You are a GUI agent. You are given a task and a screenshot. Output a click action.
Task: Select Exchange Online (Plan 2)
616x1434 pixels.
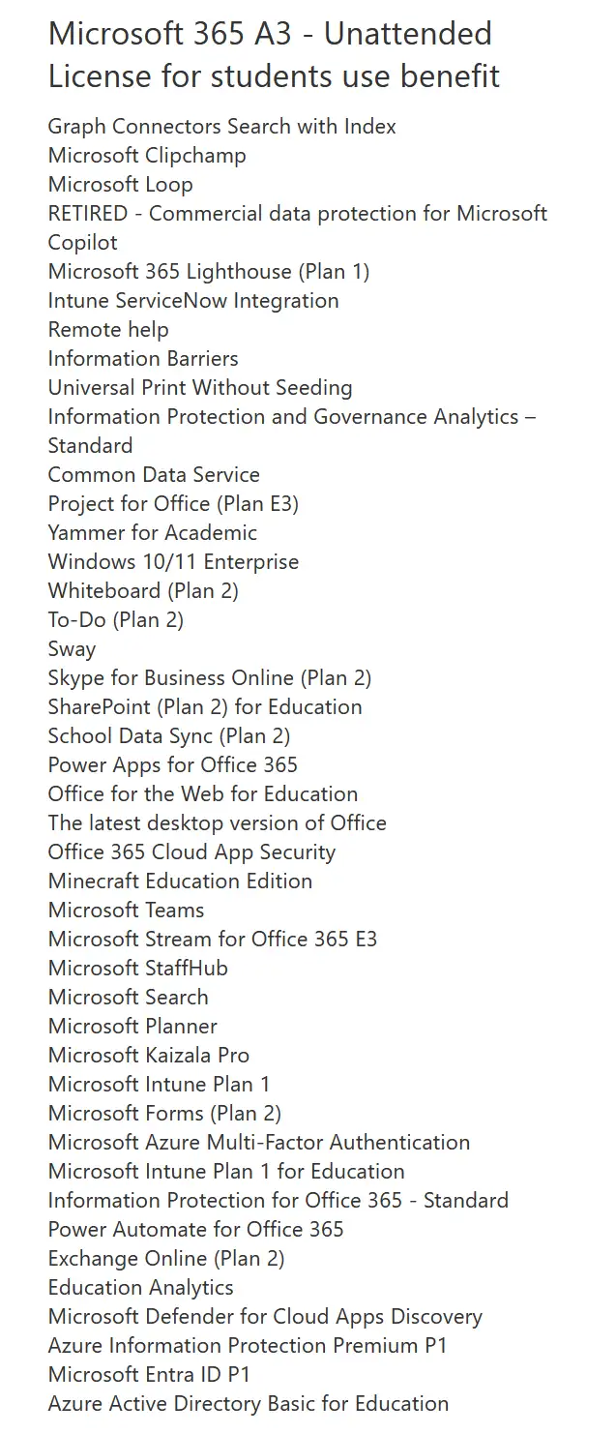(166, 1259)
